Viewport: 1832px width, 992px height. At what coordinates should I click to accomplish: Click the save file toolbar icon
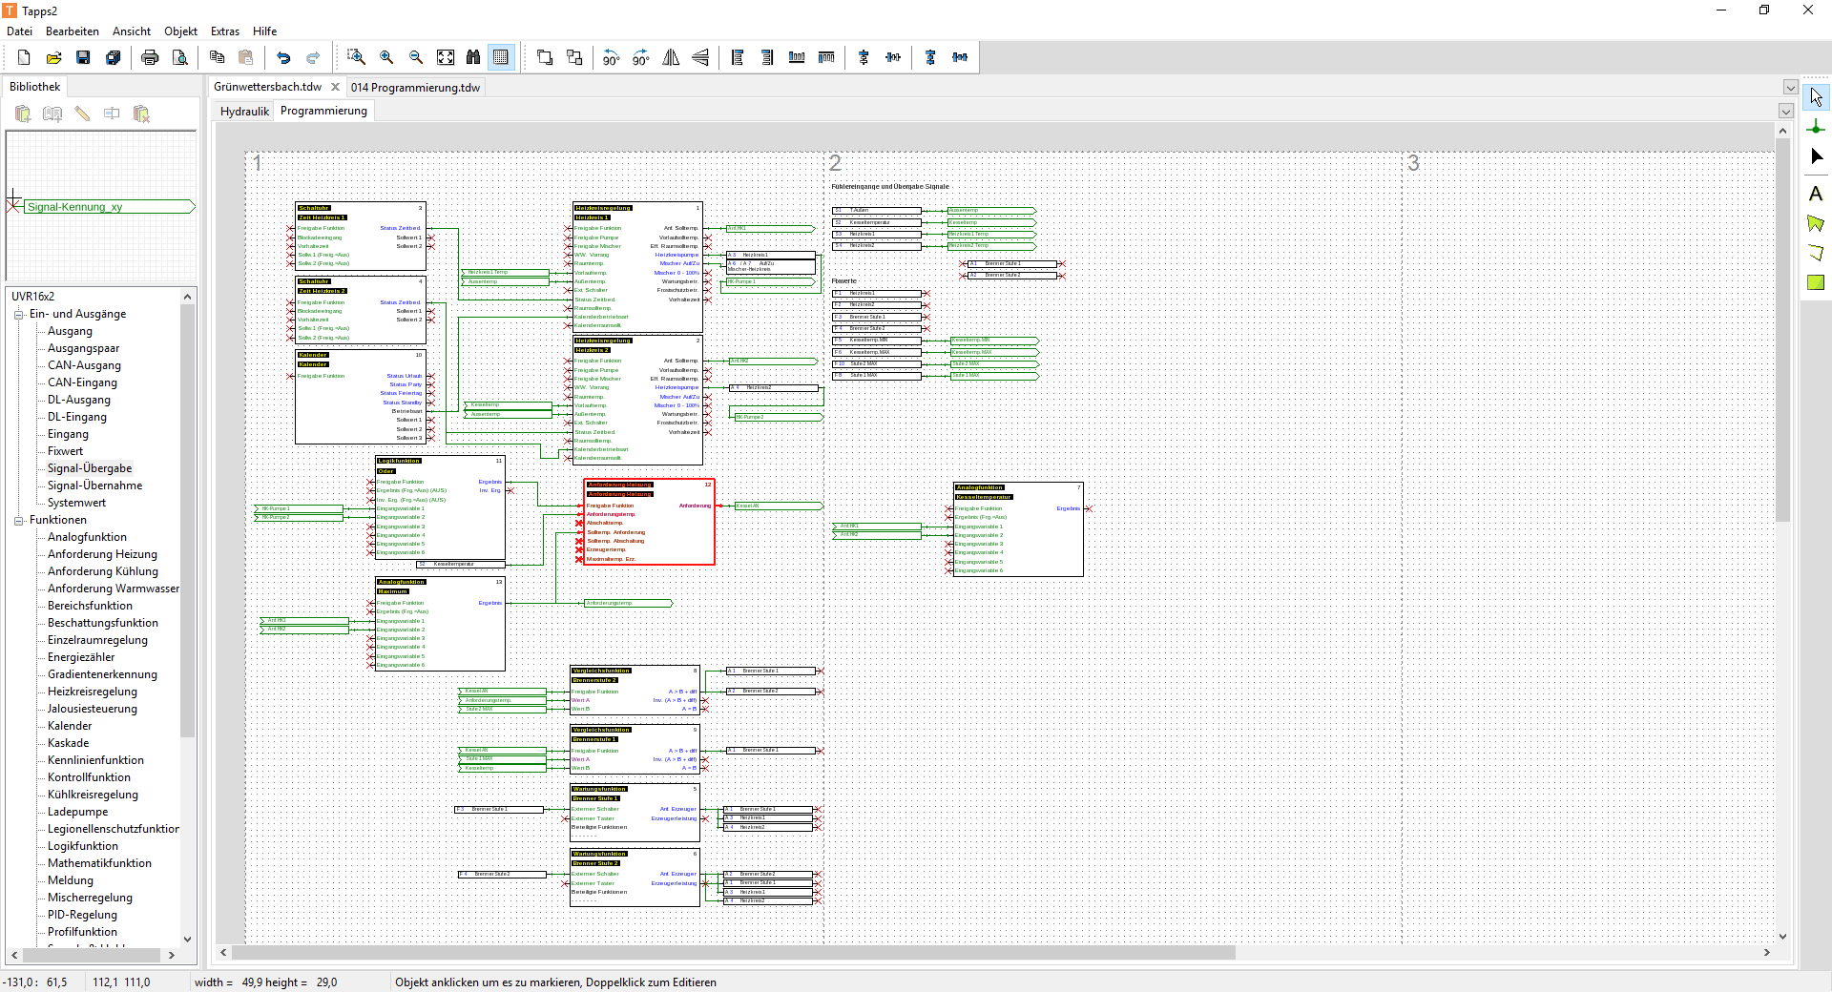pos(83,58)
